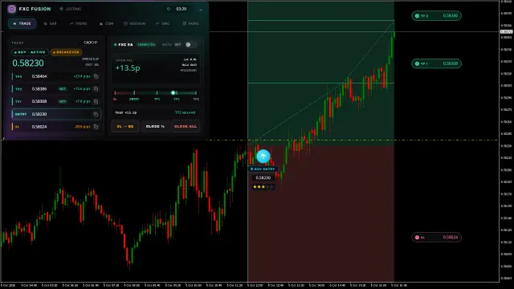Viewport: 514px width, 289px height.
Task: Click the 0.58230 price tag under Buy Entry
Action: [263, 177]
